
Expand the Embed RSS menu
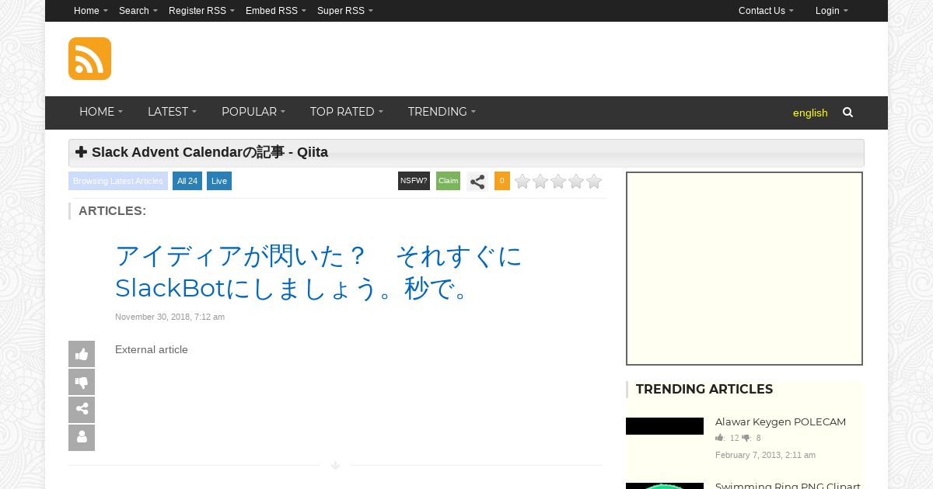[276, 11]
